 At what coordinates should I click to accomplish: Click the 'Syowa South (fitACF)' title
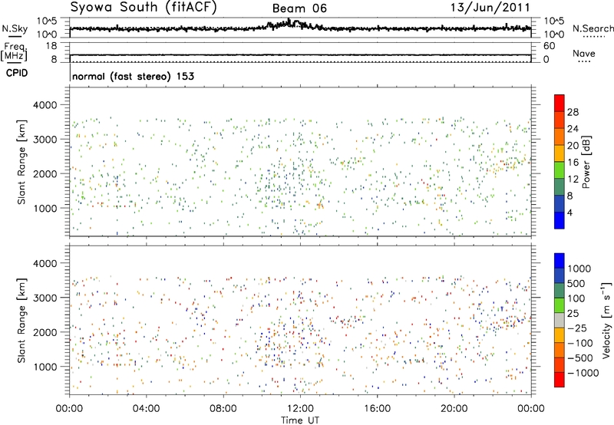144,8
